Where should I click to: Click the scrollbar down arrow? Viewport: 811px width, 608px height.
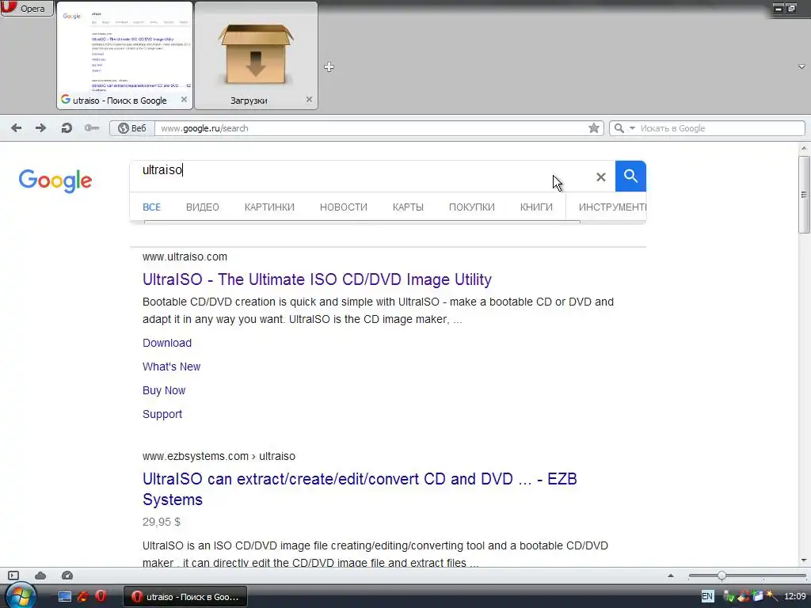(804, 560)
